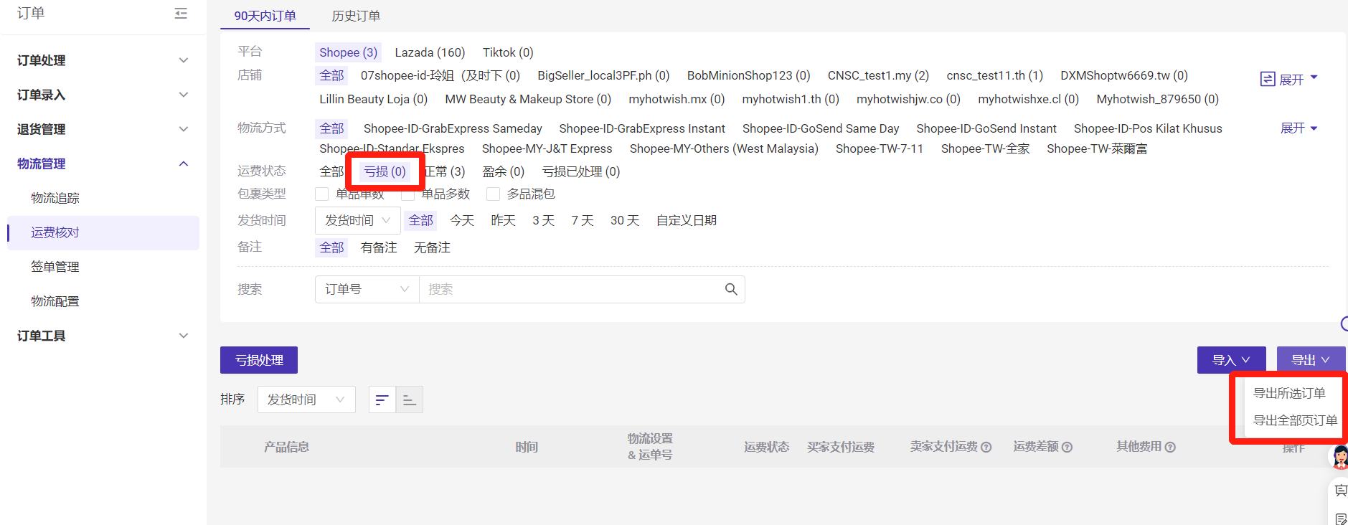
Task: Collapse the sidebar using the menu fold icon
Action: [x=181, y=14]
